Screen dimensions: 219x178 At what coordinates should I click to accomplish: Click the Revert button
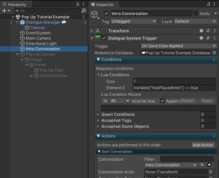pyautogui.click(x=187, y=101)
